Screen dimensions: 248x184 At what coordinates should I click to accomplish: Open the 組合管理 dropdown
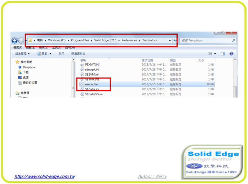(23, 54)
